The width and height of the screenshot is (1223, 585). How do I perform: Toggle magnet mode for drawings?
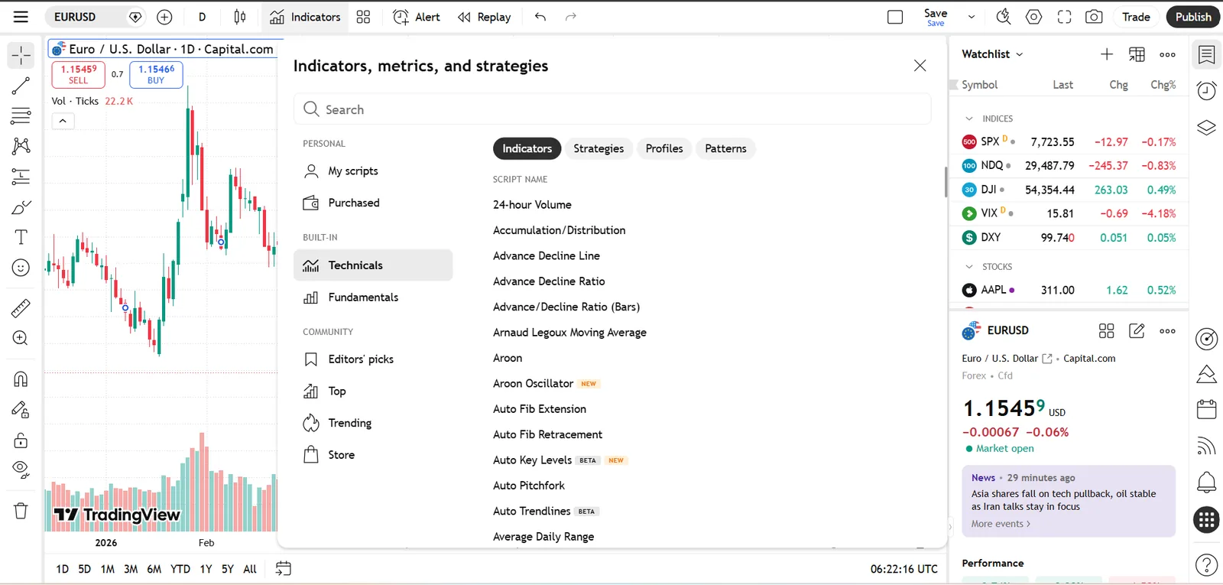click(x=21, y=379)
